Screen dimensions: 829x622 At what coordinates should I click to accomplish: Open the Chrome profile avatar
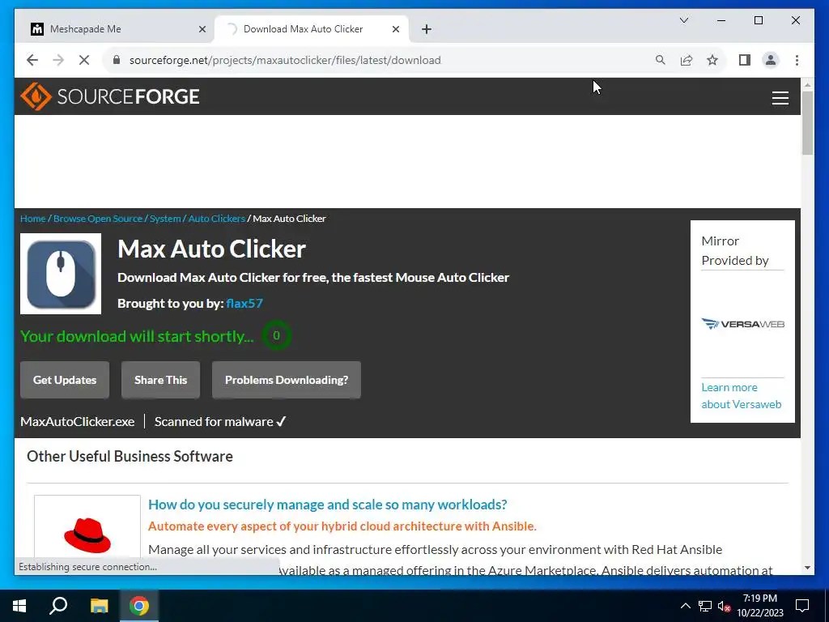coord(771,60)
